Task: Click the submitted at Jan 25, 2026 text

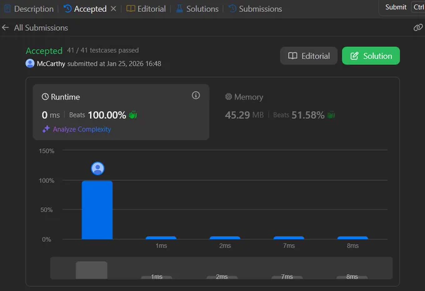Action: tap(114, 64)
